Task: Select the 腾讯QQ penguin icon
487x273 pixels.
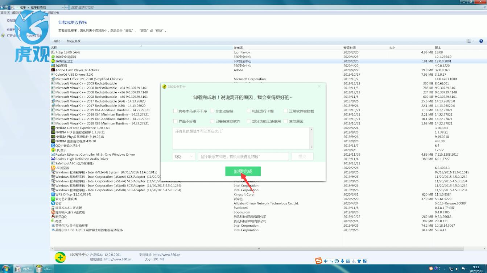Action: (53, 217)
